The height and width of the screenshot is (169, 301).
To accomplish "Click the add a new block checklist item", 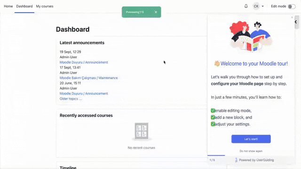I will click(x=231, y=117).
